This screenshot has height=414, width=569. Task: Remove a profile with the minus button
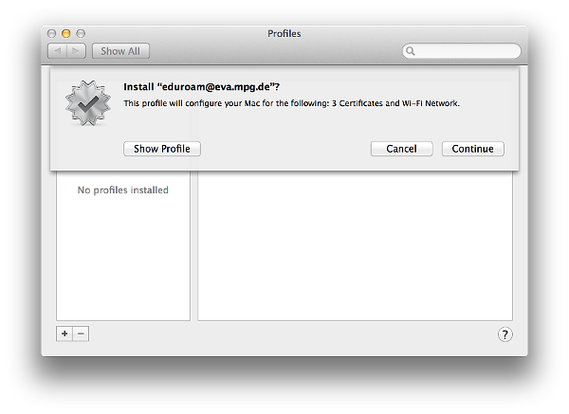tap(81, 333)
